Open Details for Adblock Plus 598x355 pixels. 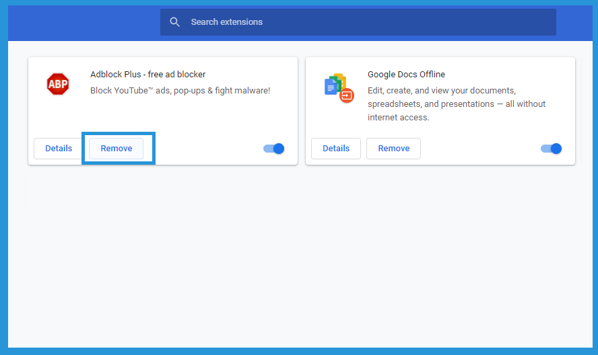(x=59, y=148)
